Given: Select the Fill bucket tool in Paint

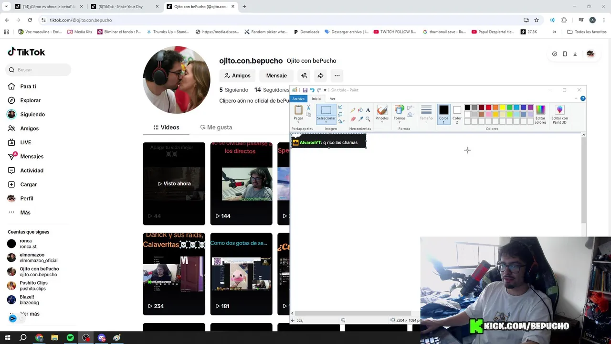Looking at the screenshot, I should [360, 110].
